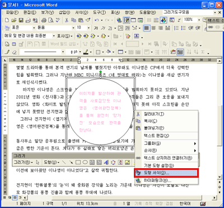Select the Rectangle shape tool

[x=78, y=162]
